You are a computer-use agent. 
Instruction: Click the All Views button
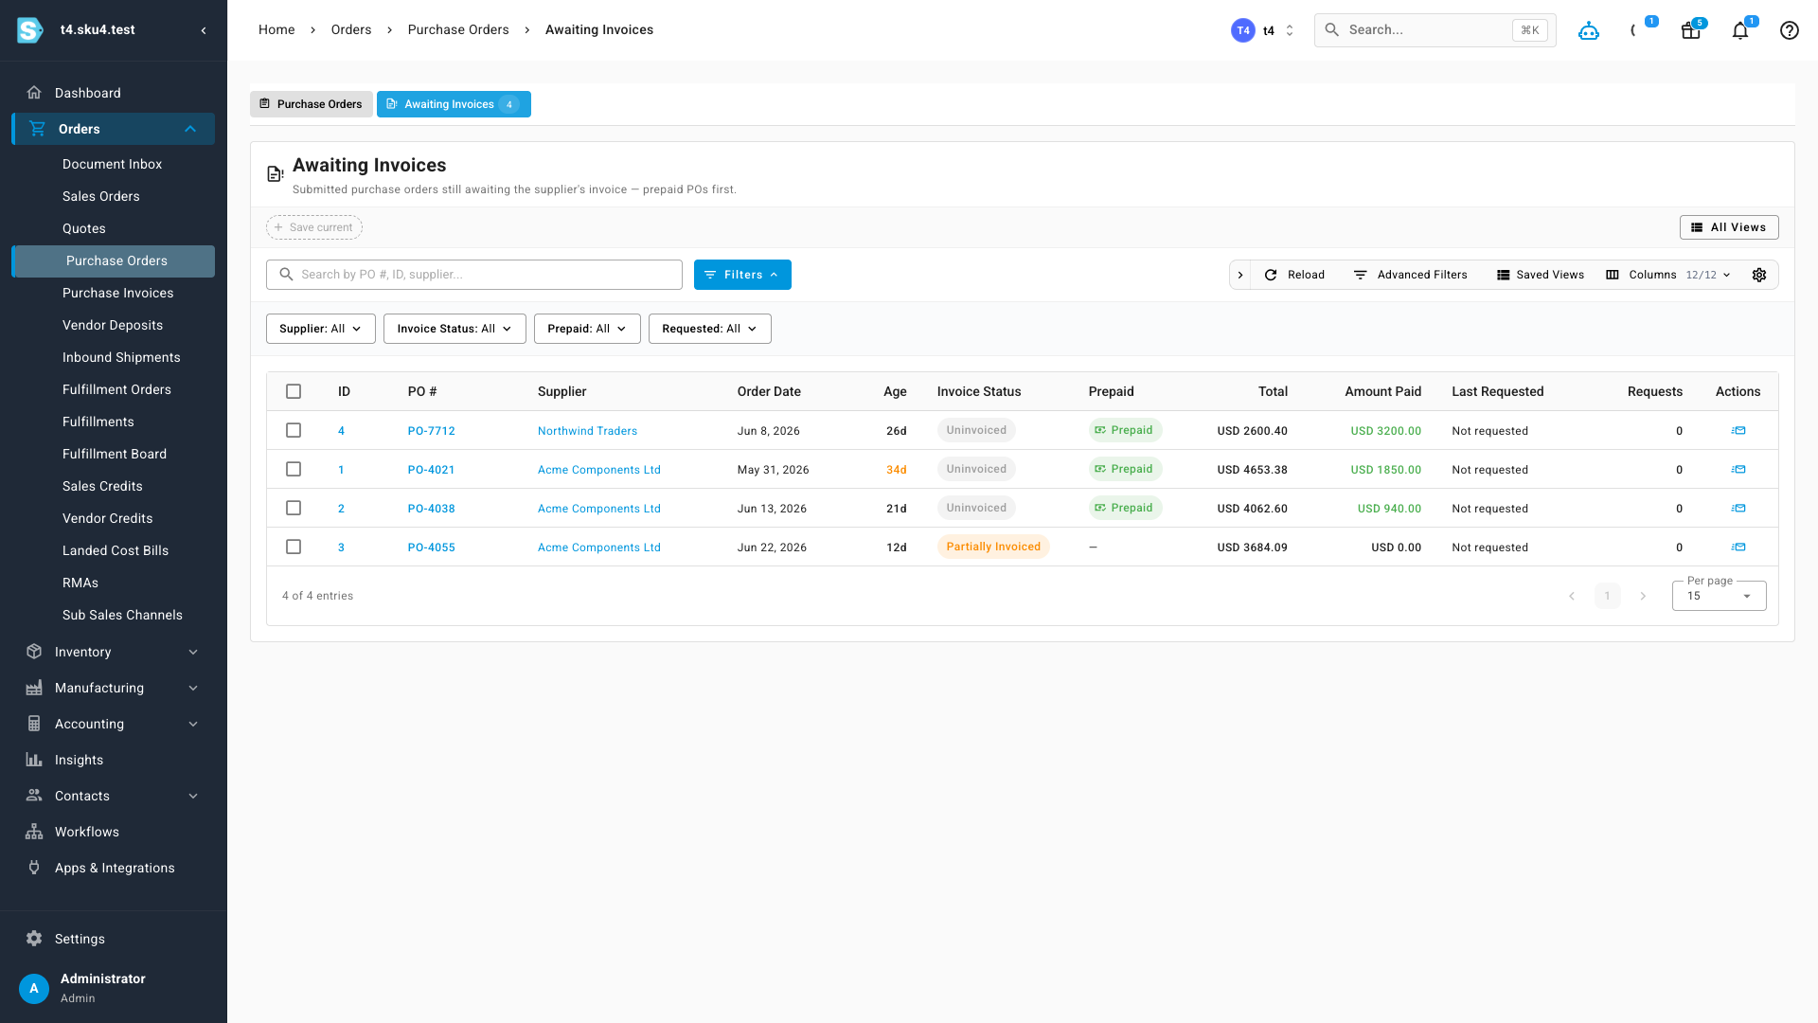[1729, 227]
